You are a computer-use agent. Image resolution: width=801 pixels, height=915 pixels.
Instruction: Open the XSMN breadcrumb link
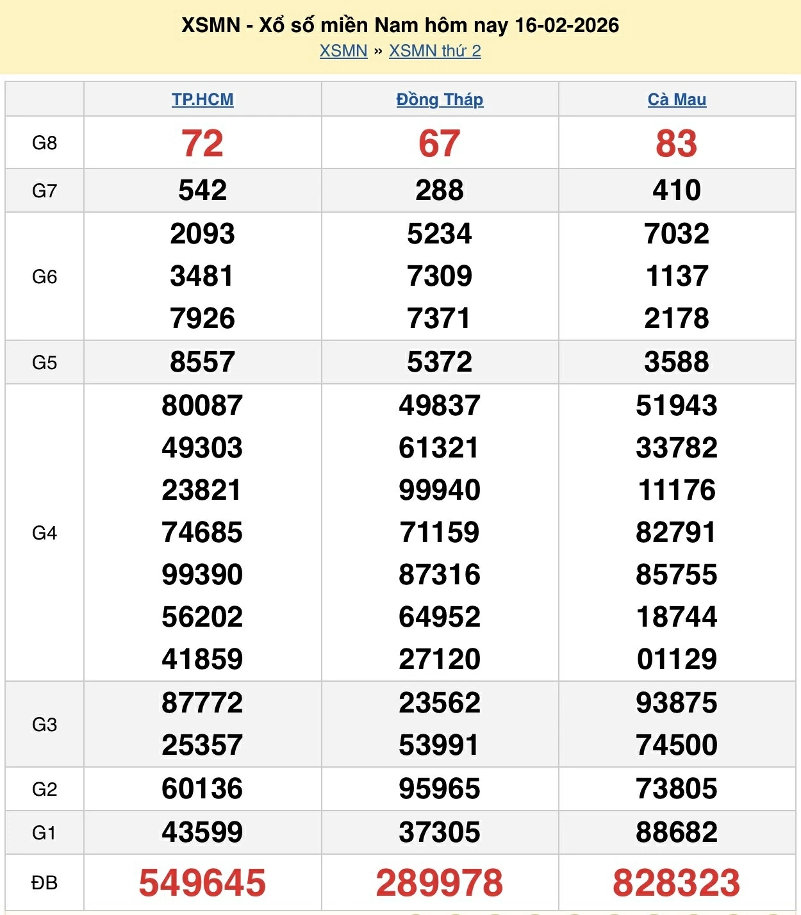pos(343,51)
